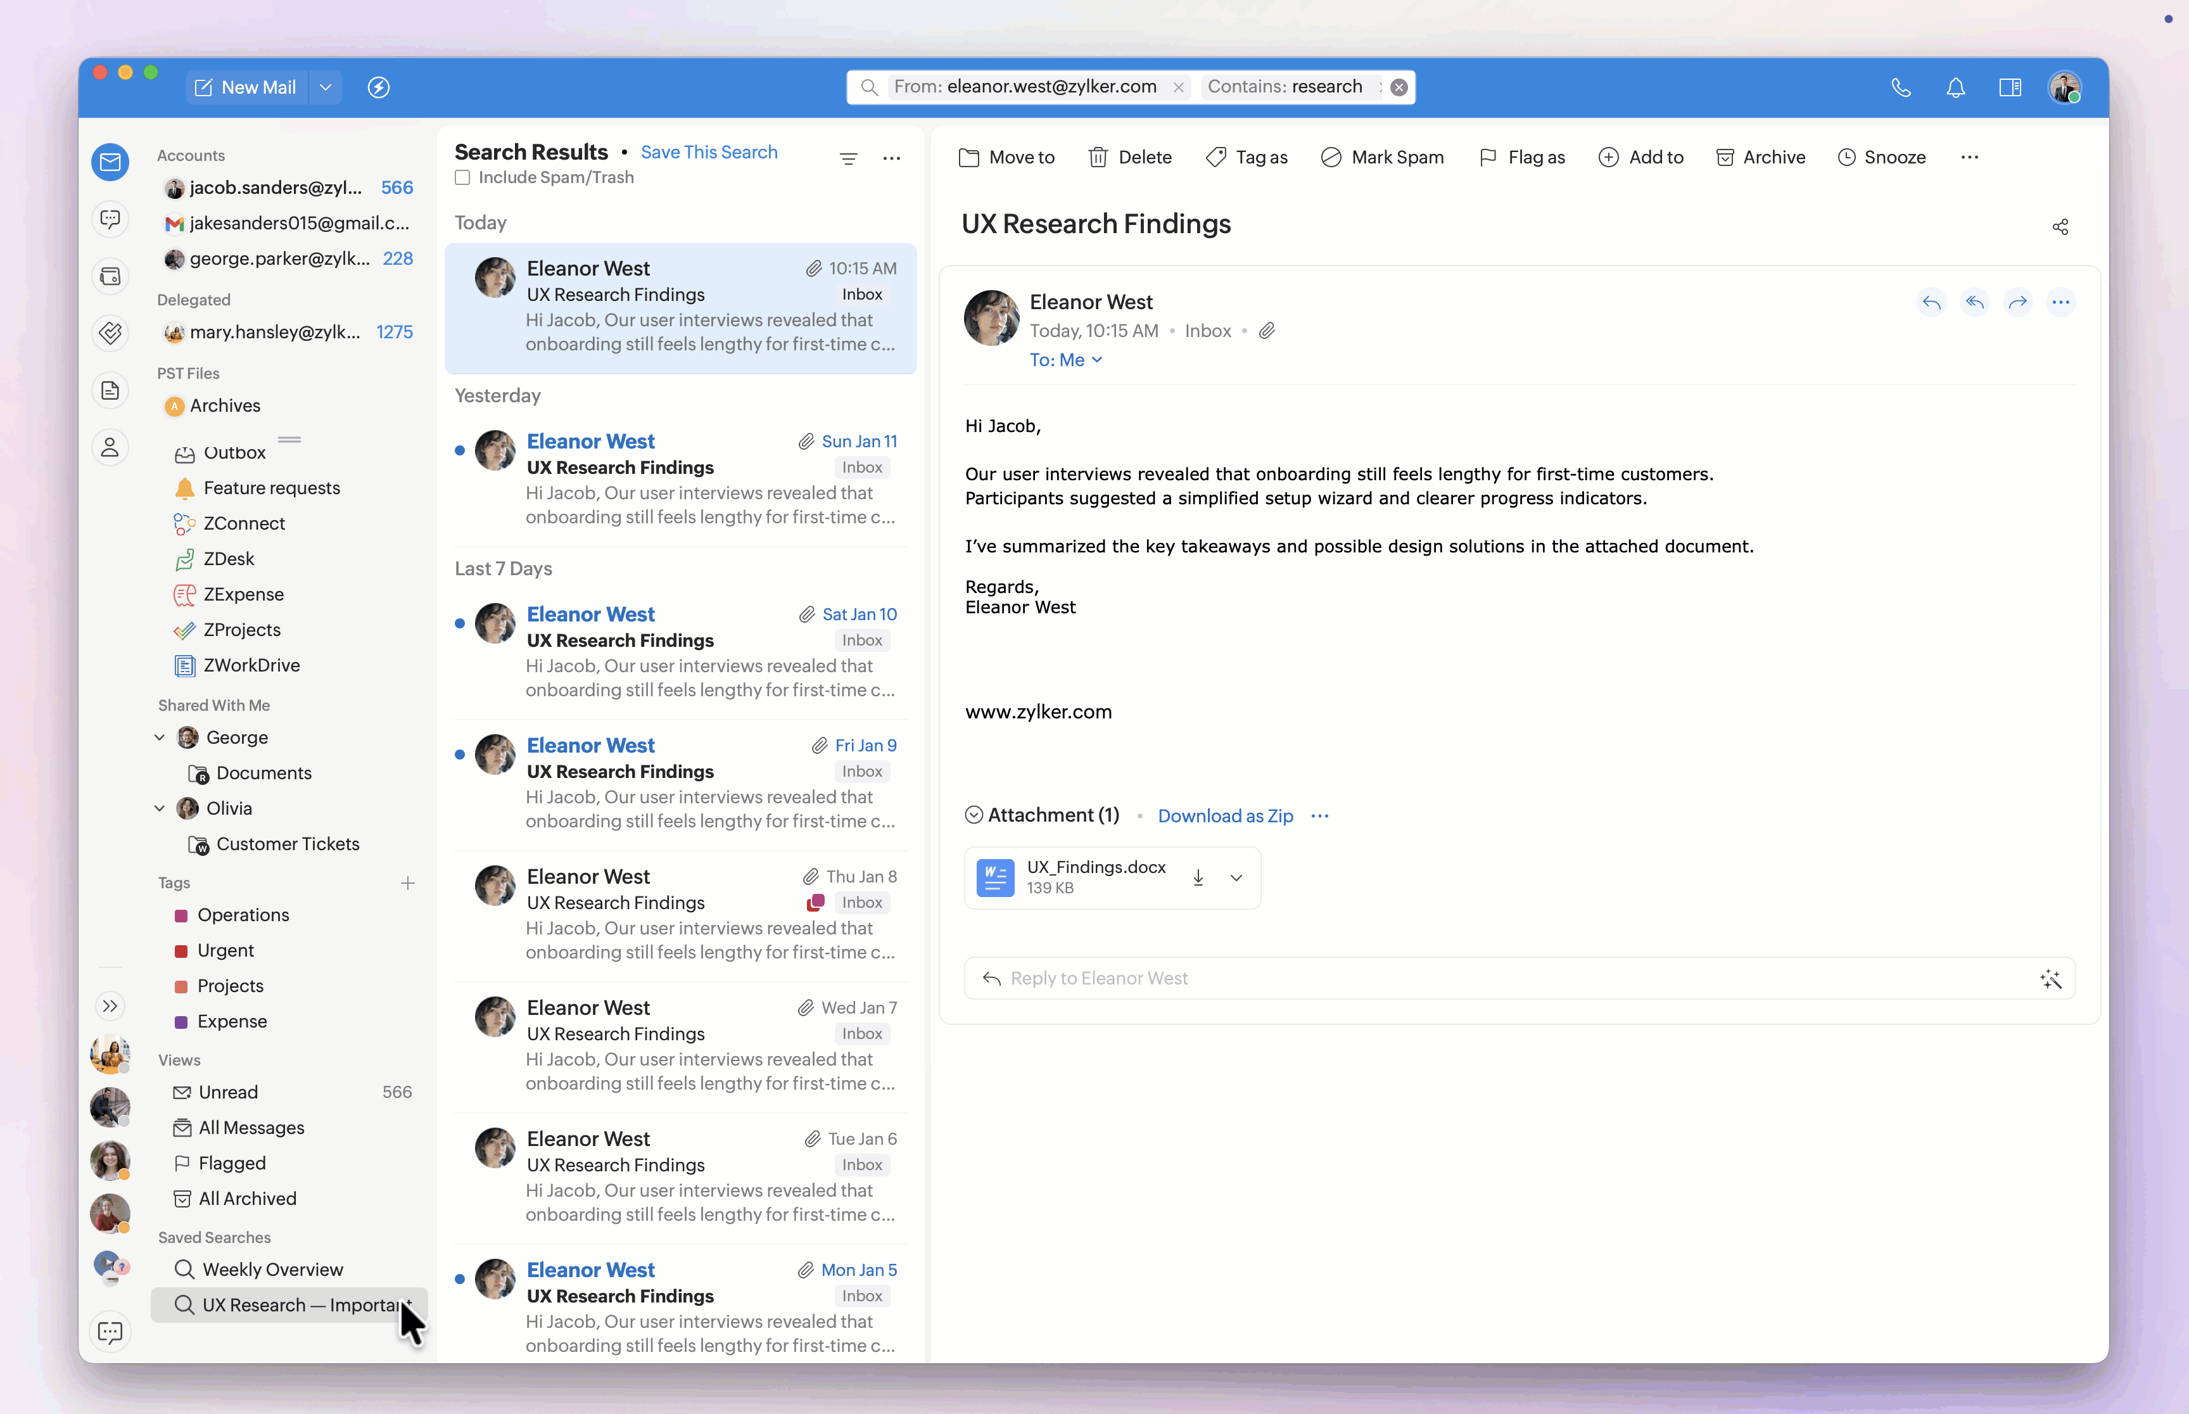Click AI sparkle icon in reply box

pos(2050,979)
